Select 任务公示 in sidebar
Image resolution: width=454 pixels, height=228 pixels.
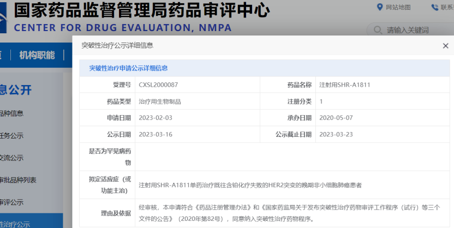11,136
